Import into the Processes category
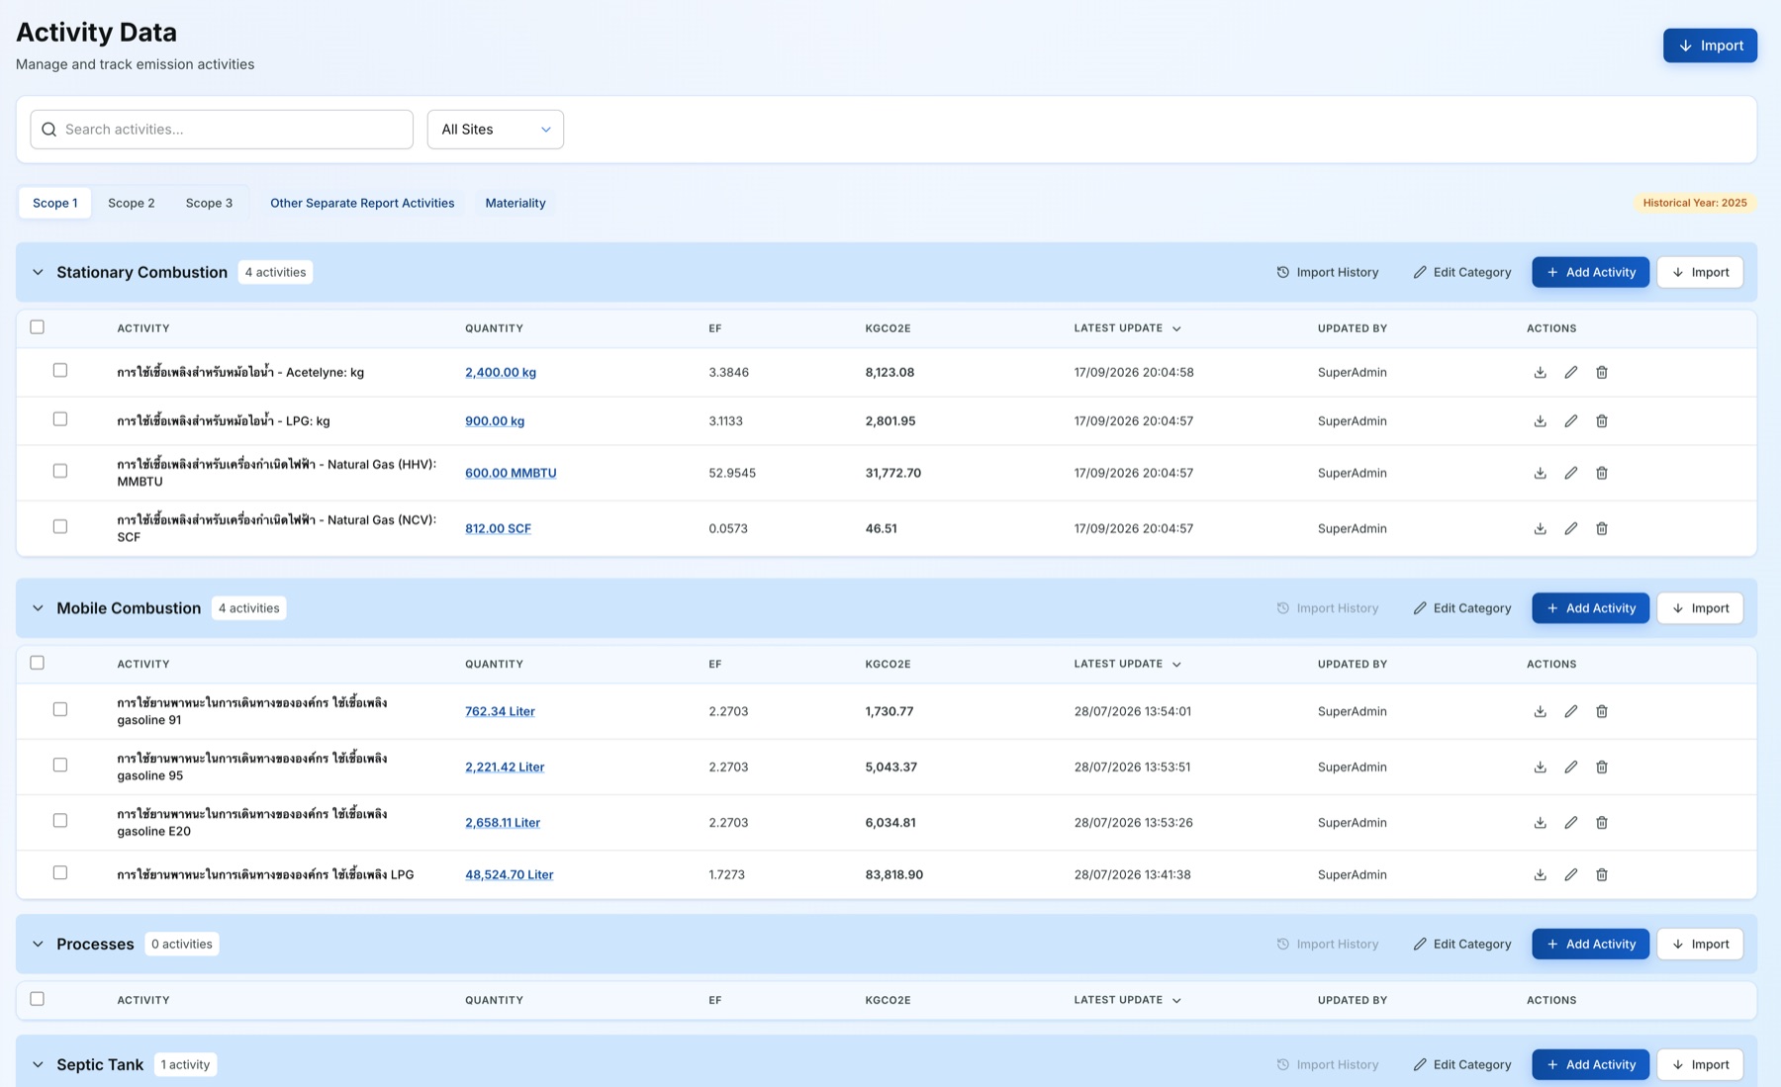 click(1700, 945)
